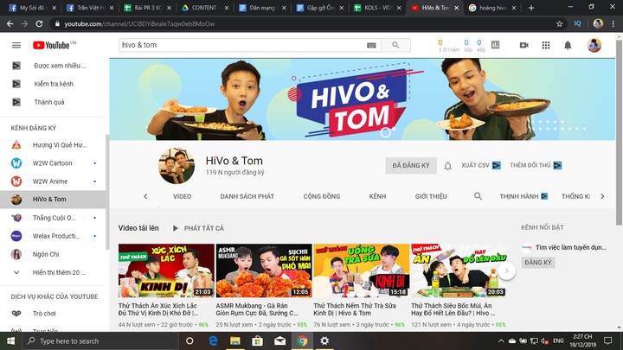Focus the YouTube search field
The width and height of the screenshot is (623, 350).
pyautogui.click(x=242, y=45)
